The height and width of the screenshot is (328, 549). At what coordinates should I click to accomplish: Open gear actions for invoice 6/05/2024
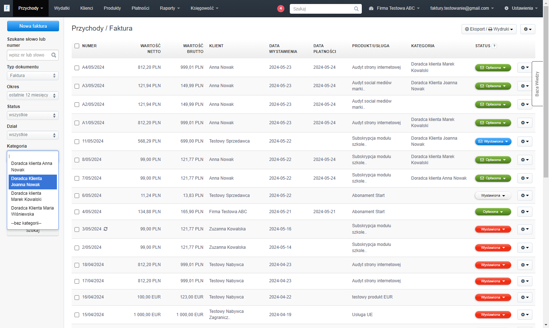(525, 196)
